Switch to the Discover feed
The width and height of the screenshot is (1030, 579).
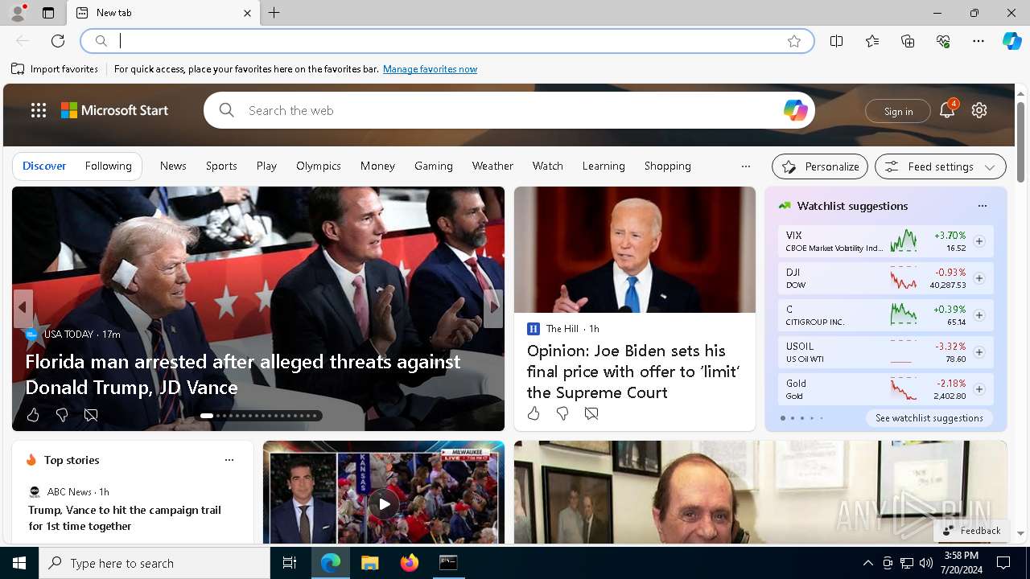(x=44, y=166)
